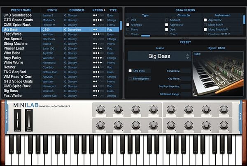Uncheck the Dark character filter
247x166 pixels.
166,30
